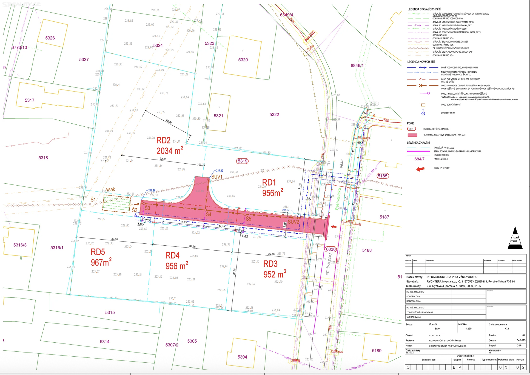
Task: Click the red entry arrow beside the road
Action: click(334, 227)
